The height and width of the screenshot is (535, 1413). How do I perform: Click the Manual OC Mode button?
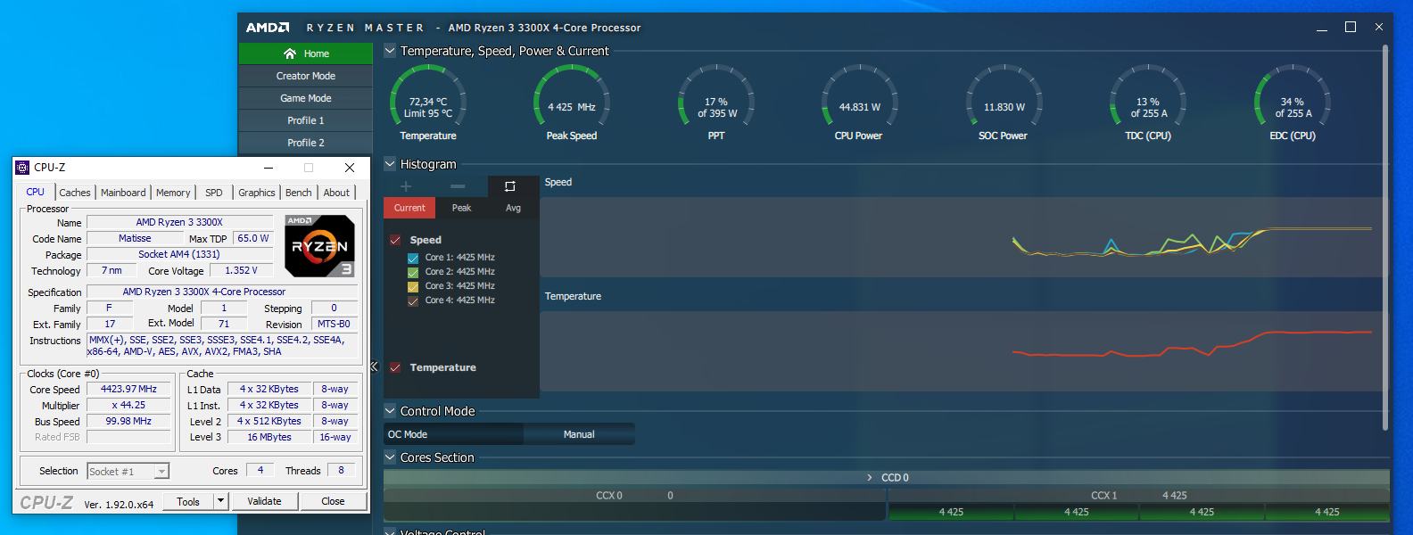[x=579, y=434]
